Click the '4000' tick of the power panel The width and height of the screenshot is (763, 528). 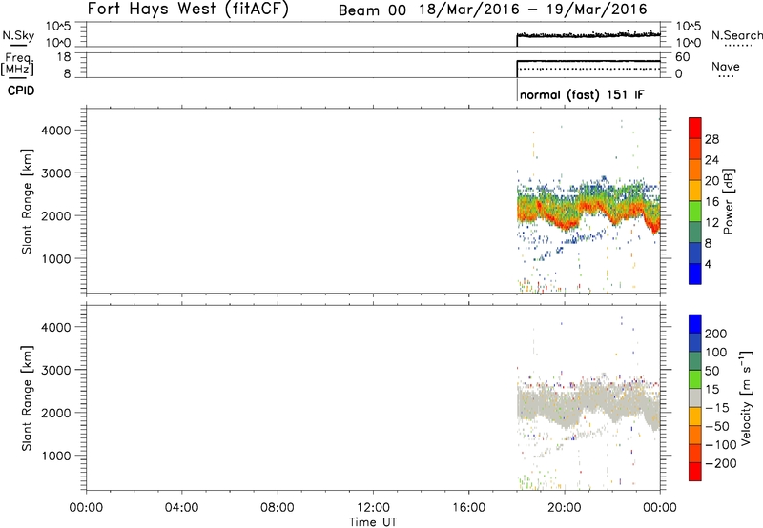click(56, 131)
